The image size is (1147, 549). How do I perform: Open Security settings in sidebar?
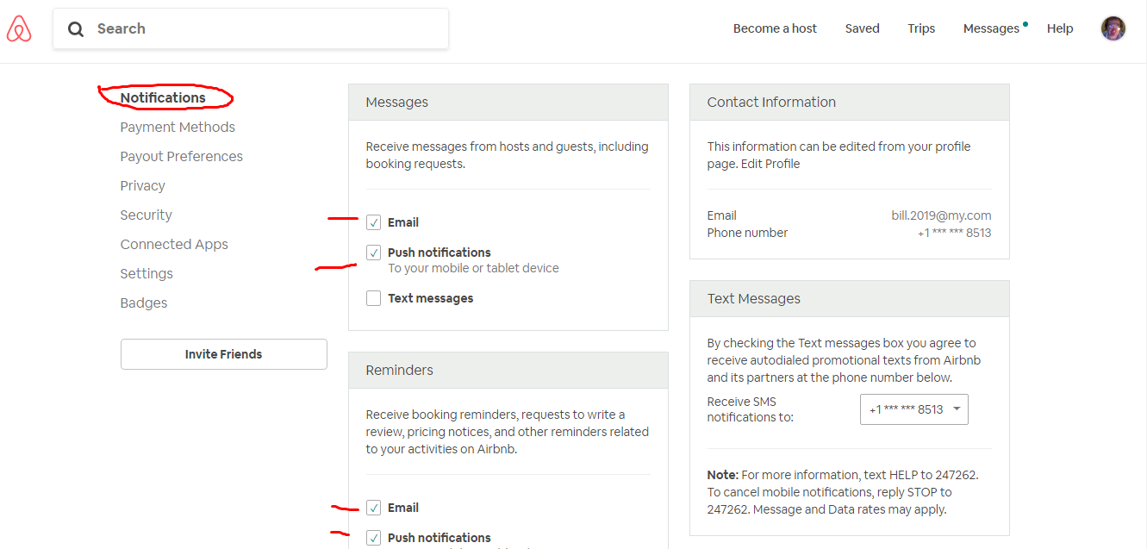pyautogui.click(x=146, y=215)
